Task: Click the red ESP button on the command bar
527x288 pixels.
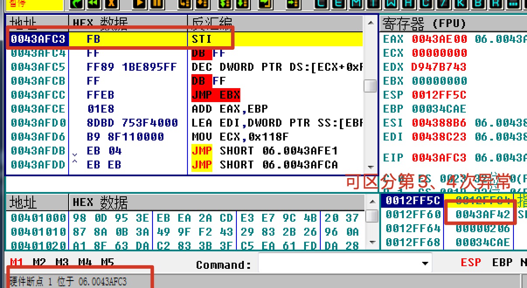Action: click(471, 263)
